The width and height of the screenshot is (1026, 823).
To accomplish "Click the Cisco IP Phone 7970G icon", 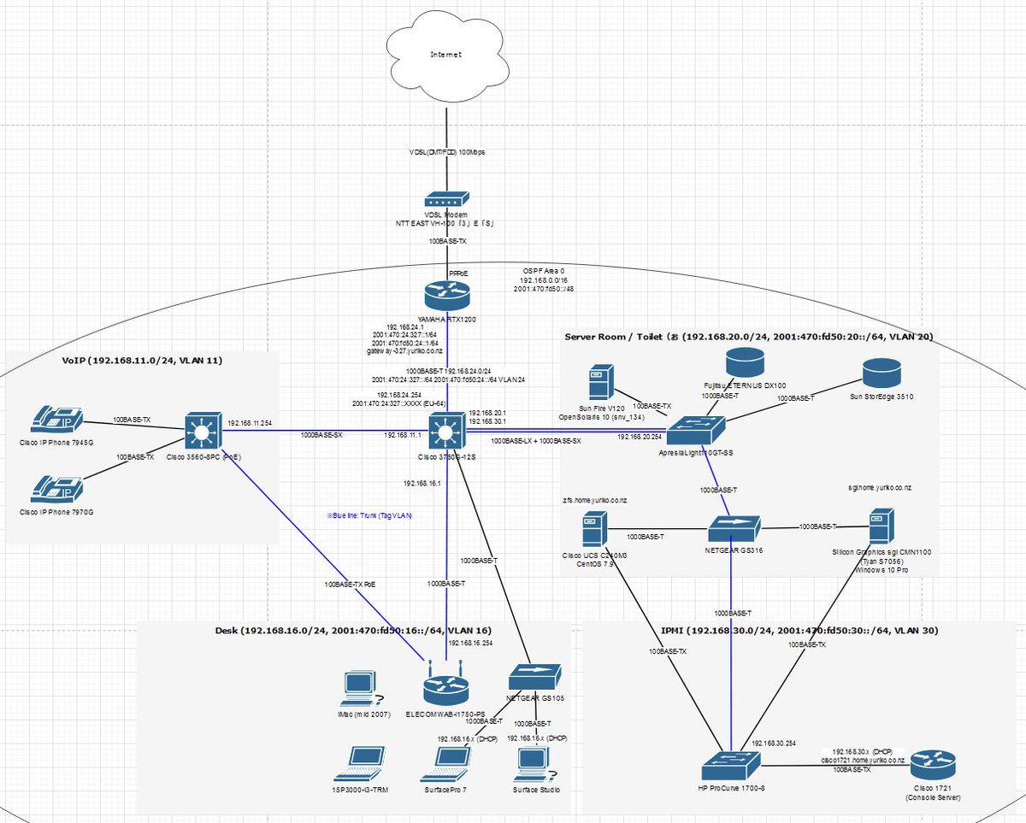I will [57, 488].
